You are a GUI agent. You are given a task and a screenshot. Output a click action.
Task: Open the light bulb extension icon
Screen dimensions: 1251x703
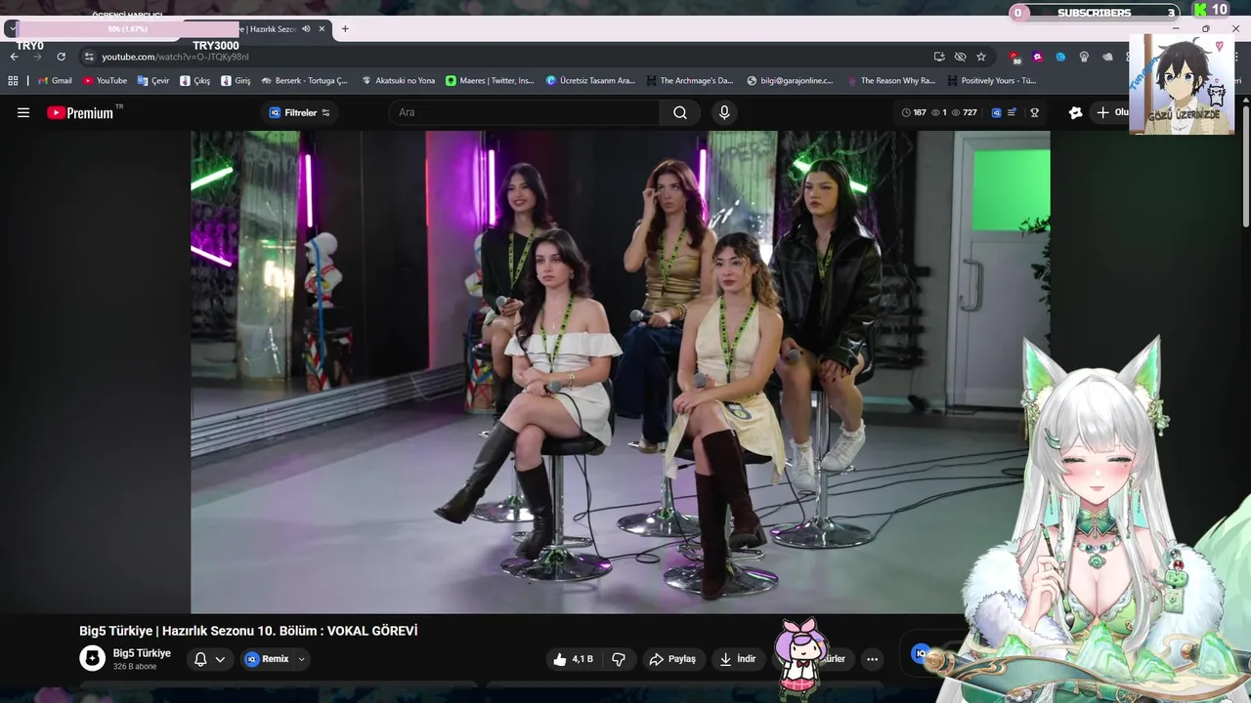point(1084,57)
